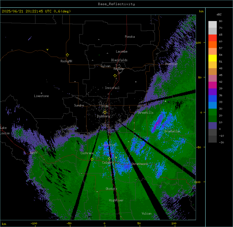The width and height of the screenshot is (233, 227).
Task: Pick the bright green swatch between 30 and 20
Action: coord(212,112)
